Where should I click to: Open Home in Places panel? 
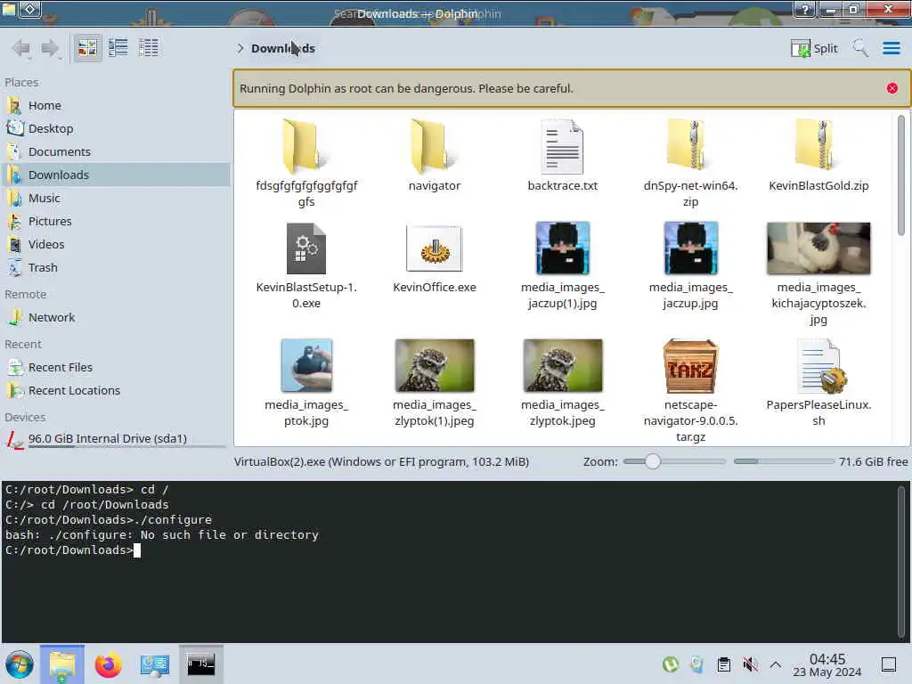pyautogui.click(x=115, y=105)
